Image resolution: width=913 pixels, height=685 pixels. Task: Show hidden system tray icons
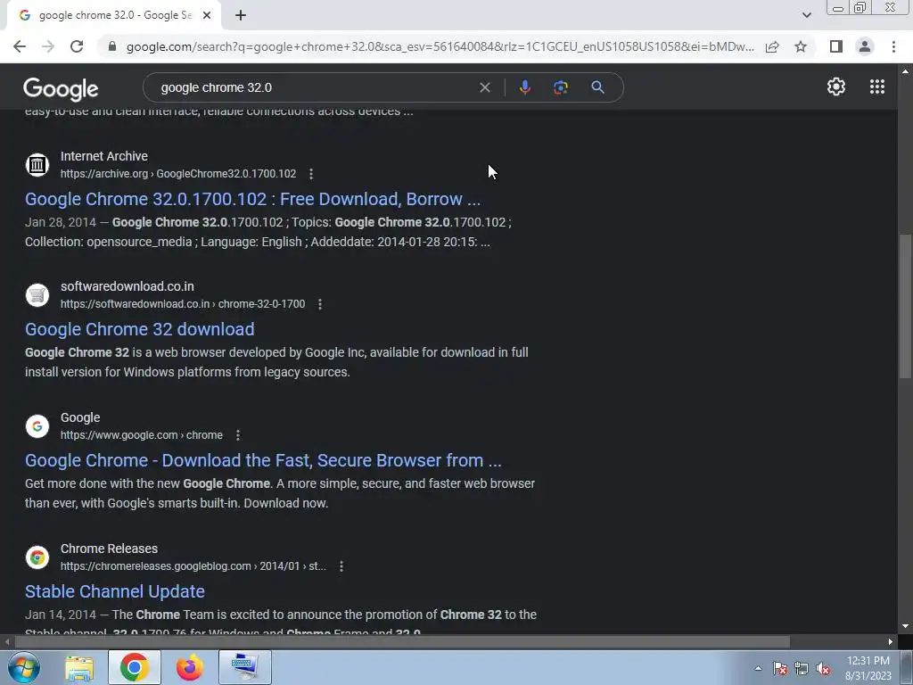tap(758, 668)
